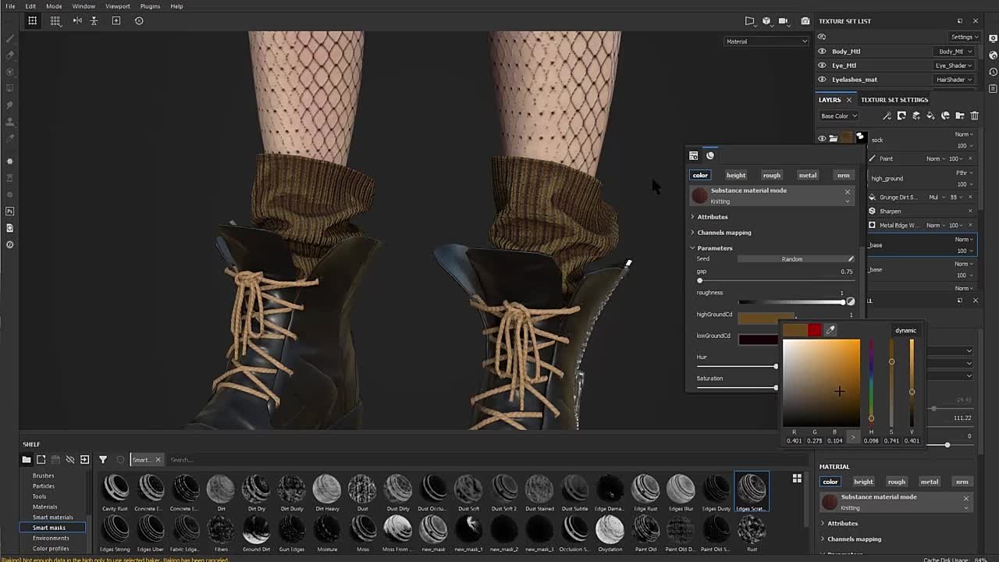999x562 pixels.
Task: Click the shelf folder icon
Action: coord(27,460)
